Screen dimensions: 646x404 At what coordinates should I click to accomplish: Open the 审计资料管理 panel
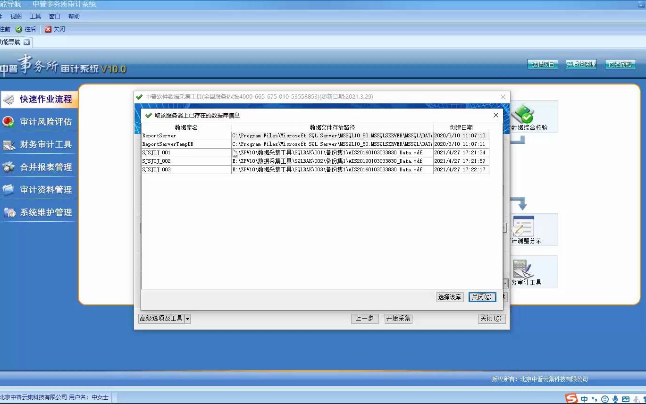click(39, 189)
